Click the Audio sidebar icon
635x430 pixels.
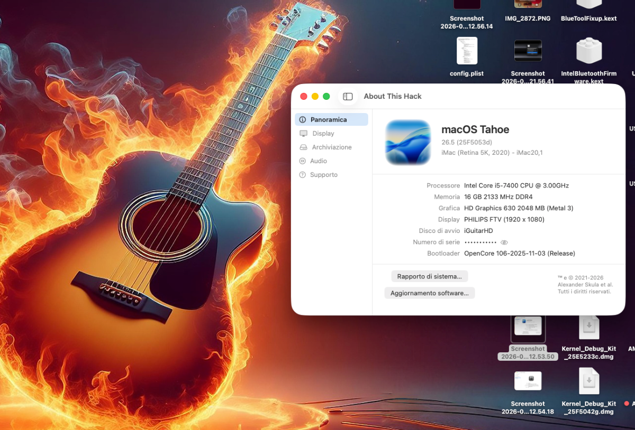tap(303, 161)
